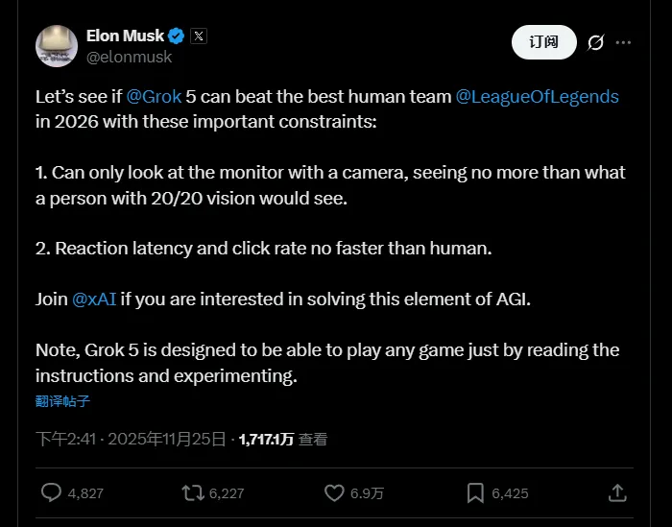Click the paragraph starting "Note, Grok 5"
This screenshot has width=672, height=527.
point(327,362)
